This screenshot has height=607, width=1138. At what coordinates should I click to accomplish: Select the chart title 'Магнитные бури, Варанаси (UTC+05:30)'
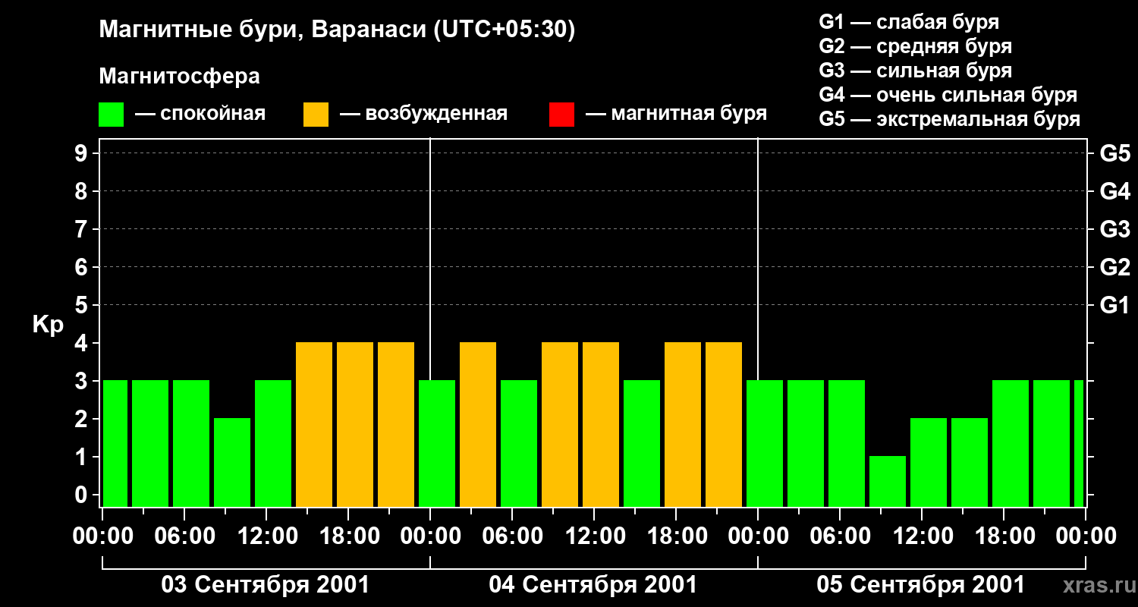[x=338, y=30]
